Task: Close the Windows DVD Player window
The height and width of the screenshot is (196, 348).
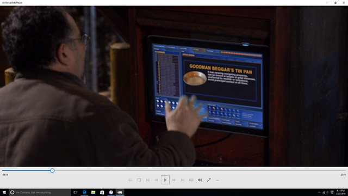Action: tap(344, 3)
